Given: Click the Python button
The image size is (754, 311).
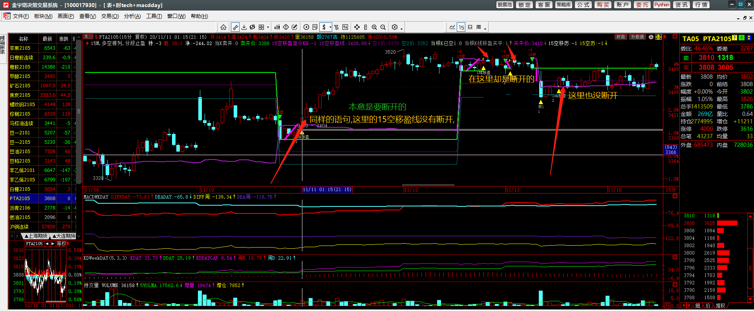Looking at the screenshot, I should point(662,5).
